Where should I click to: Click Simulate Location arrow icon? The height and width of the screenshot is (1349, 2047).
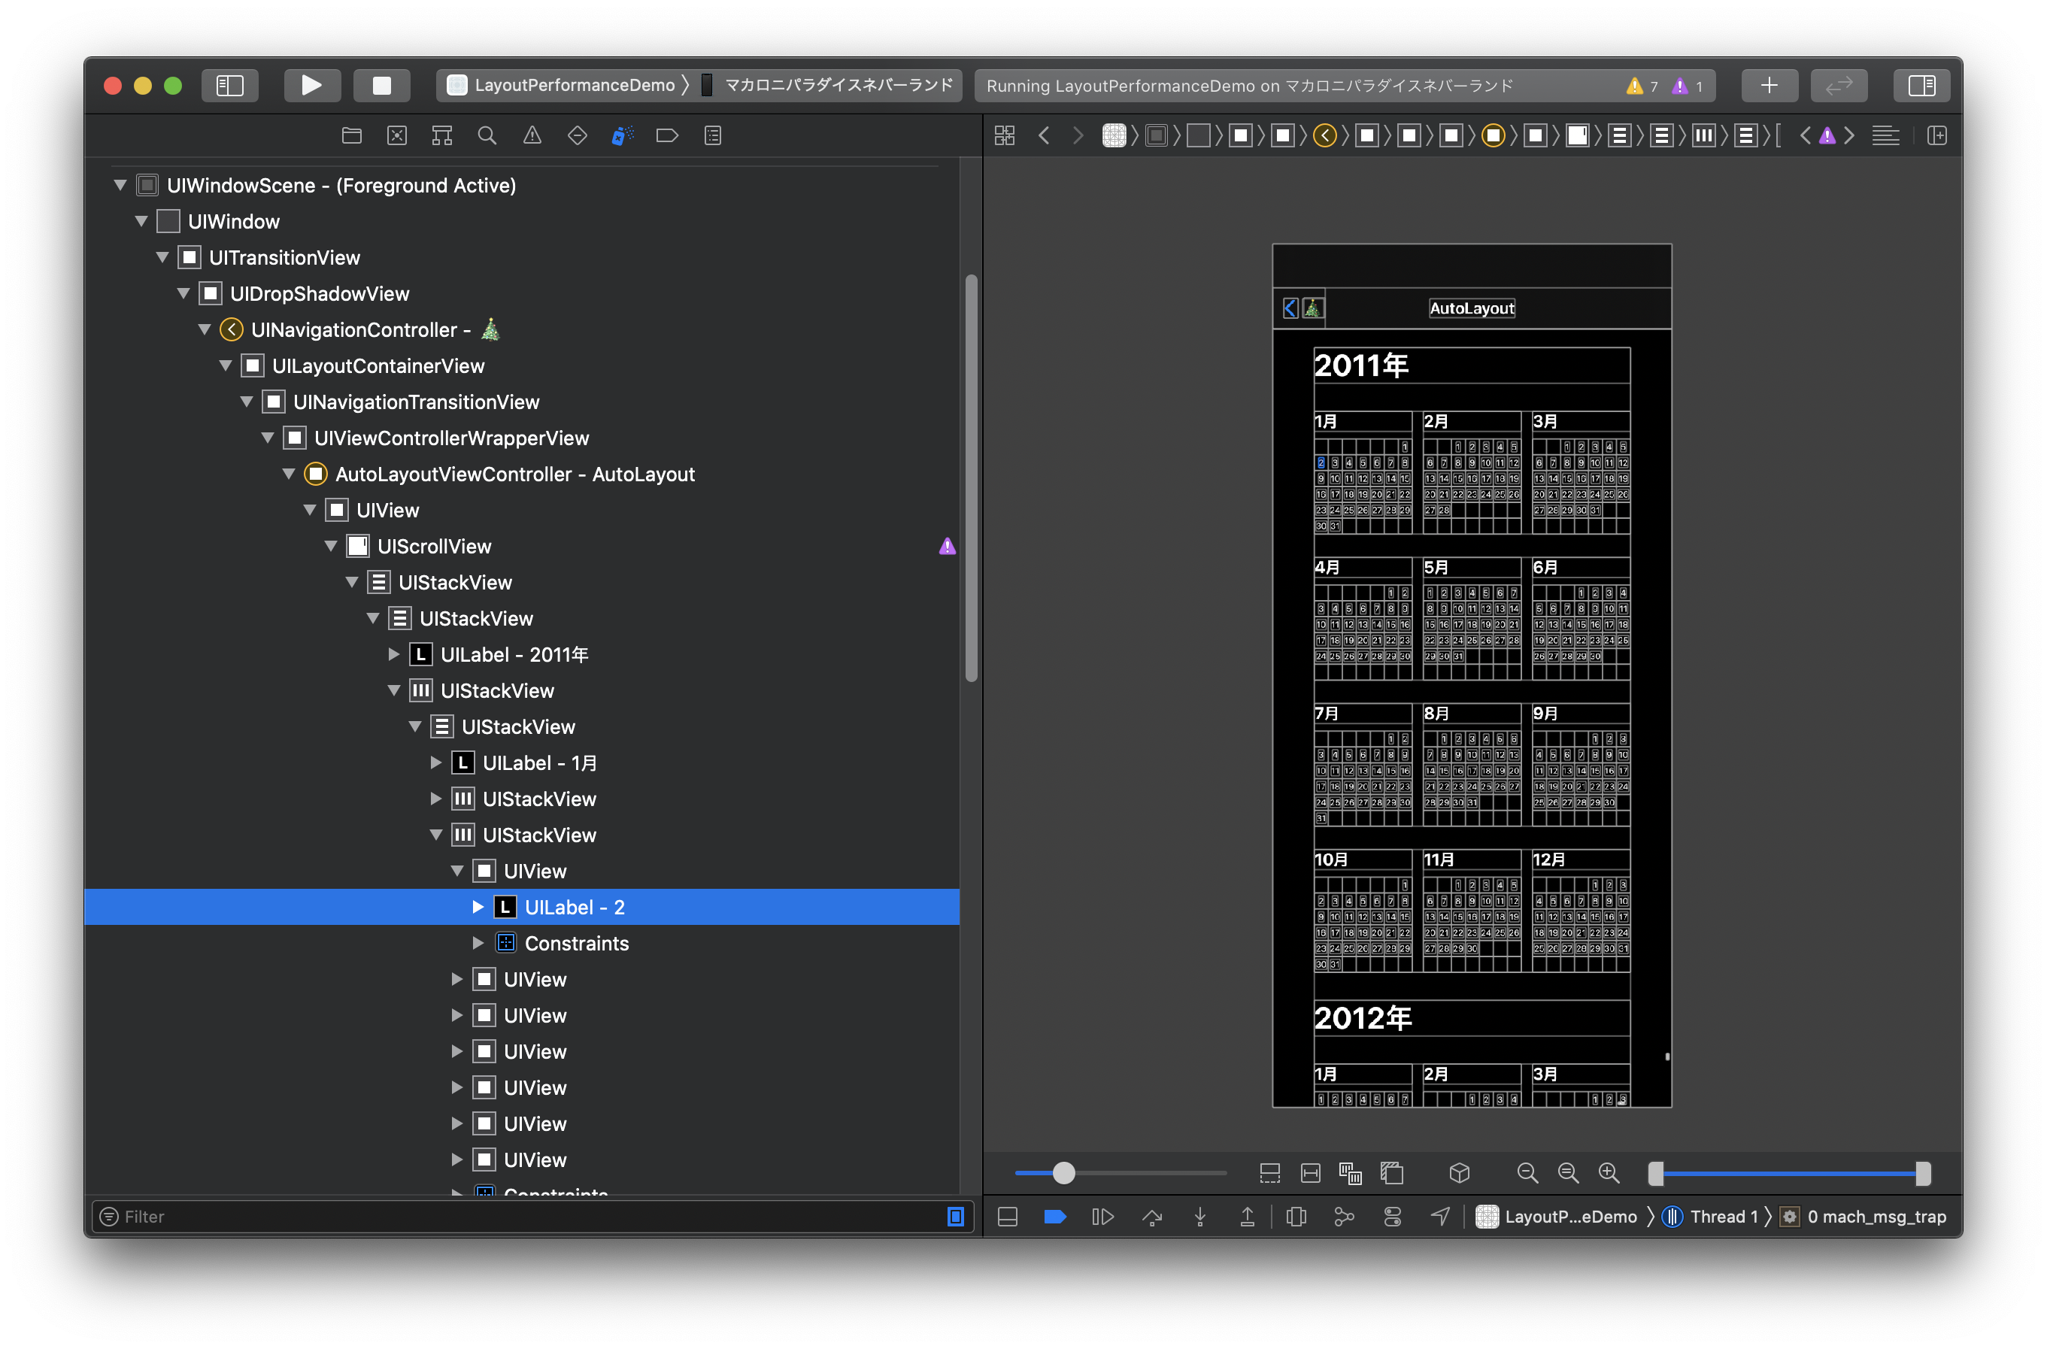[1440, 1217]
